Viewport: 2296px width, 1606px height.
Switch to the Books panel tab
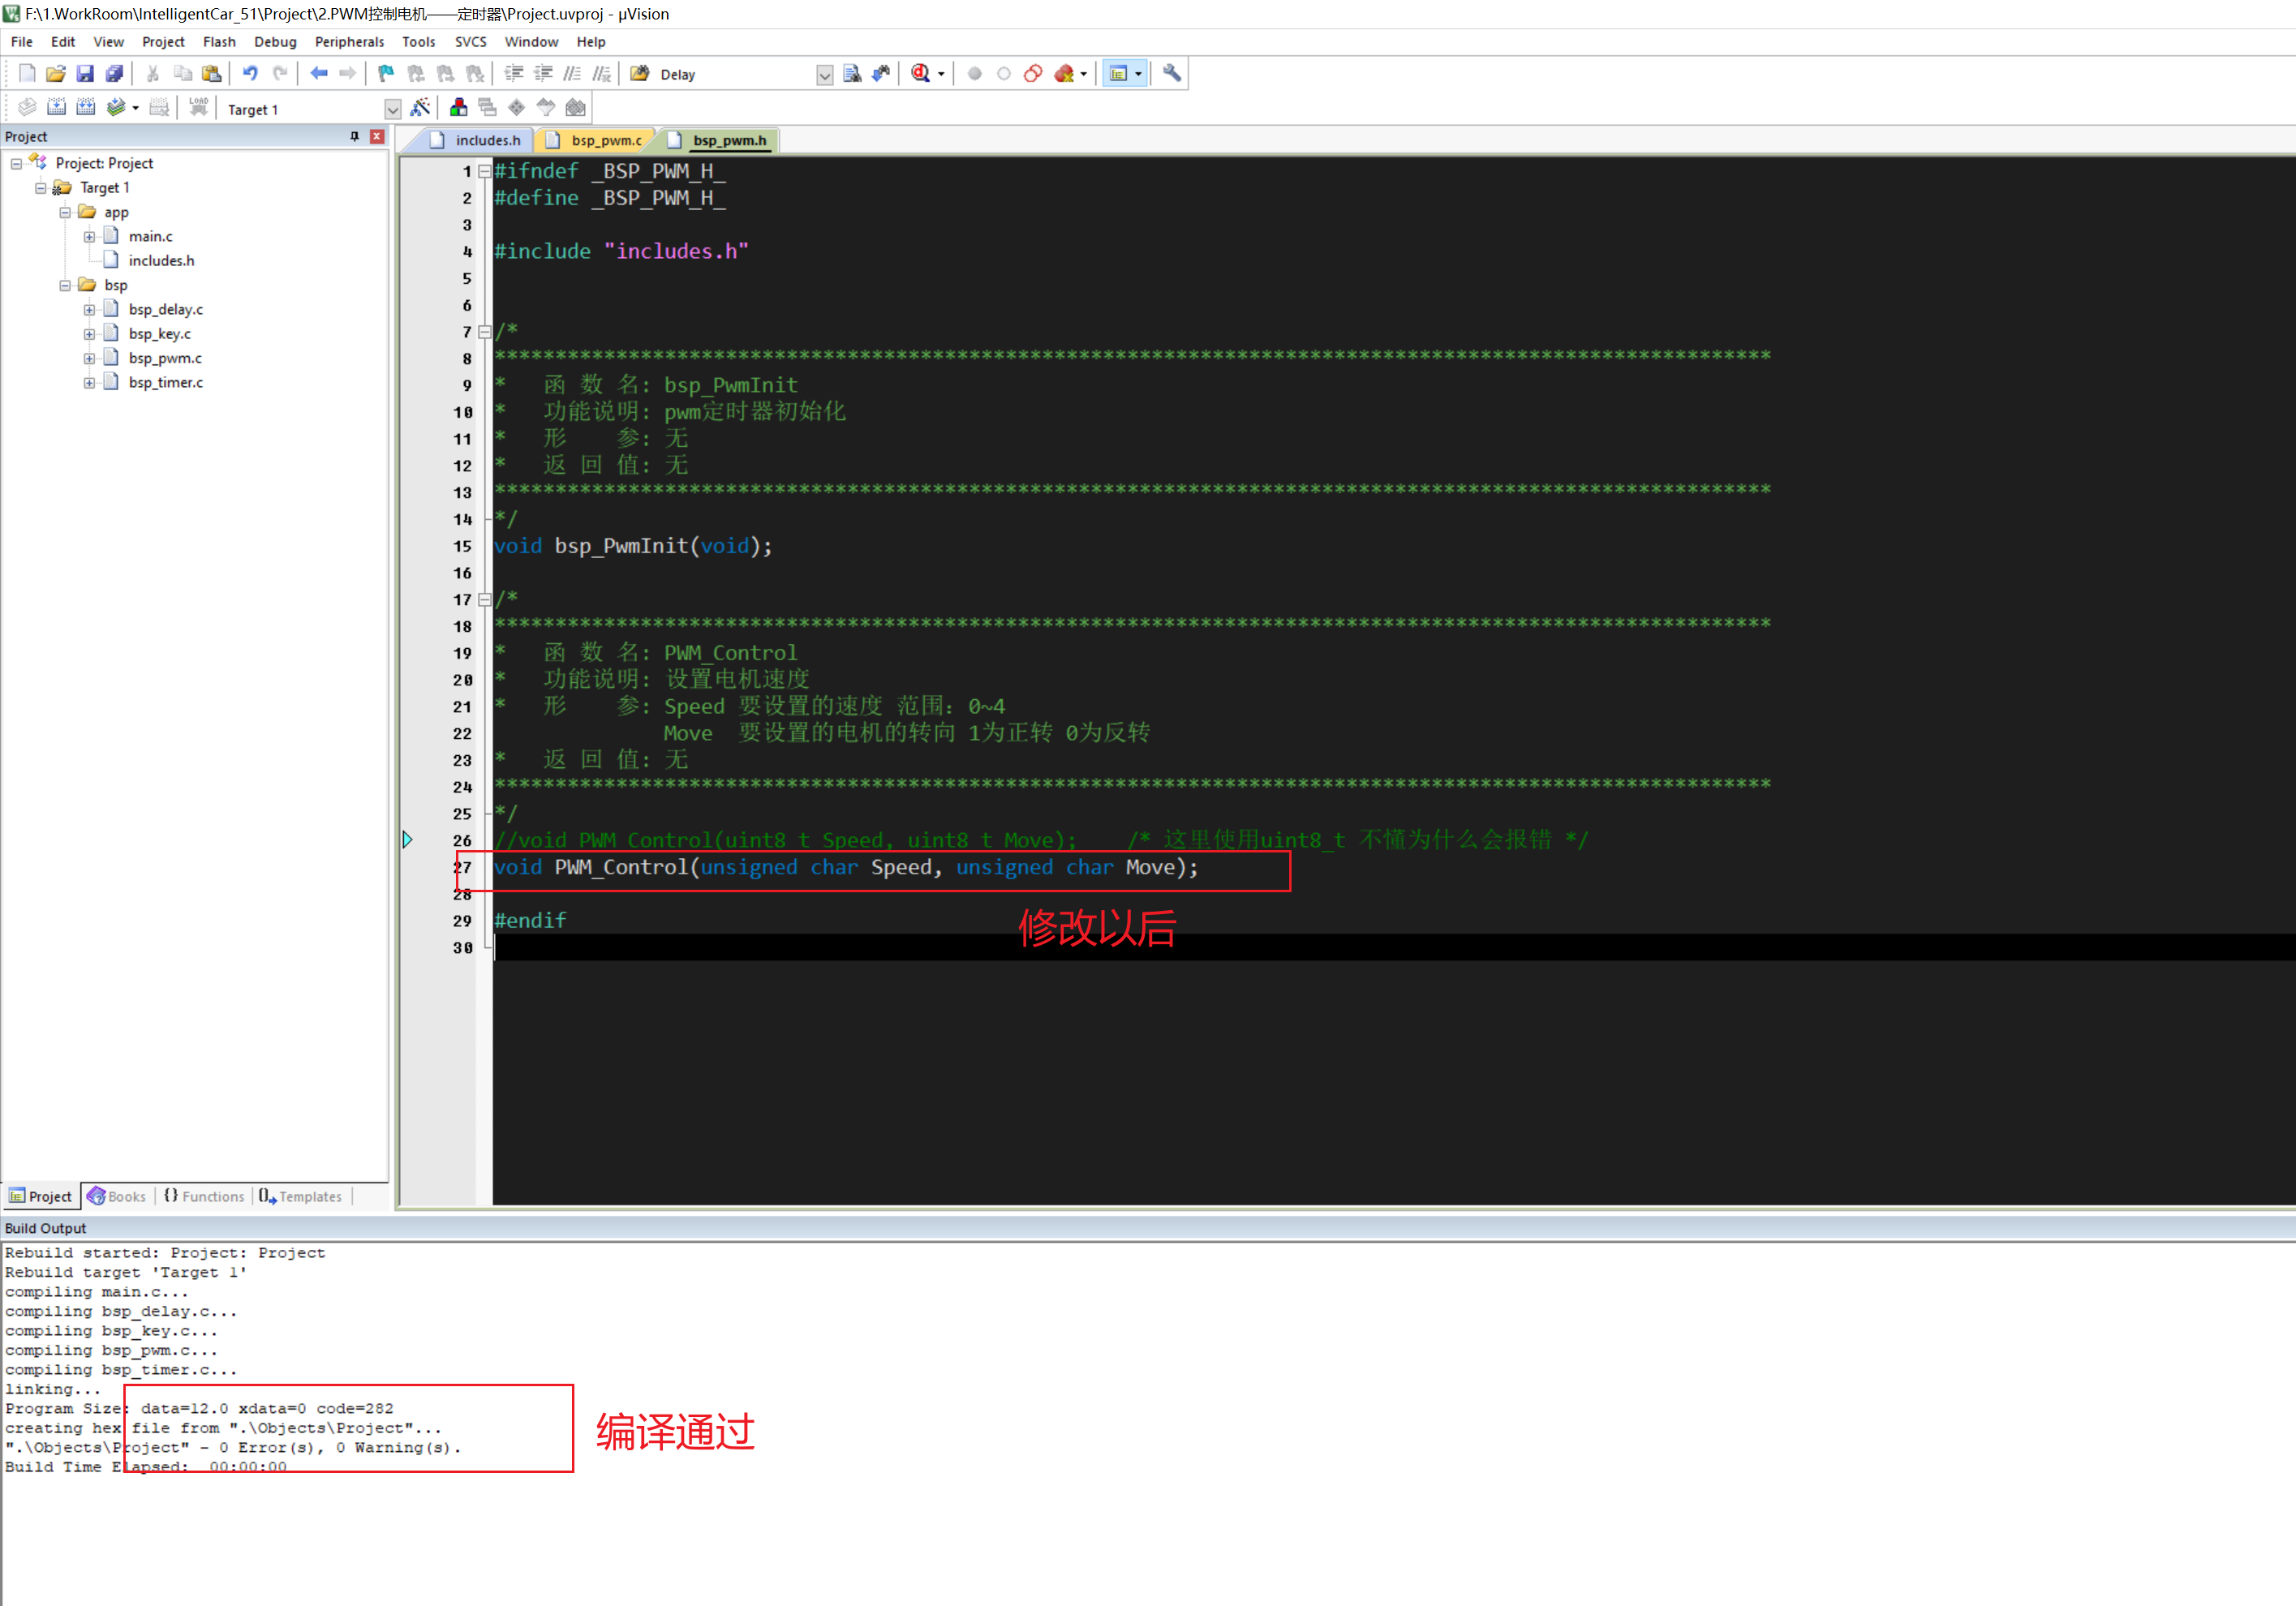(117, 1196)
